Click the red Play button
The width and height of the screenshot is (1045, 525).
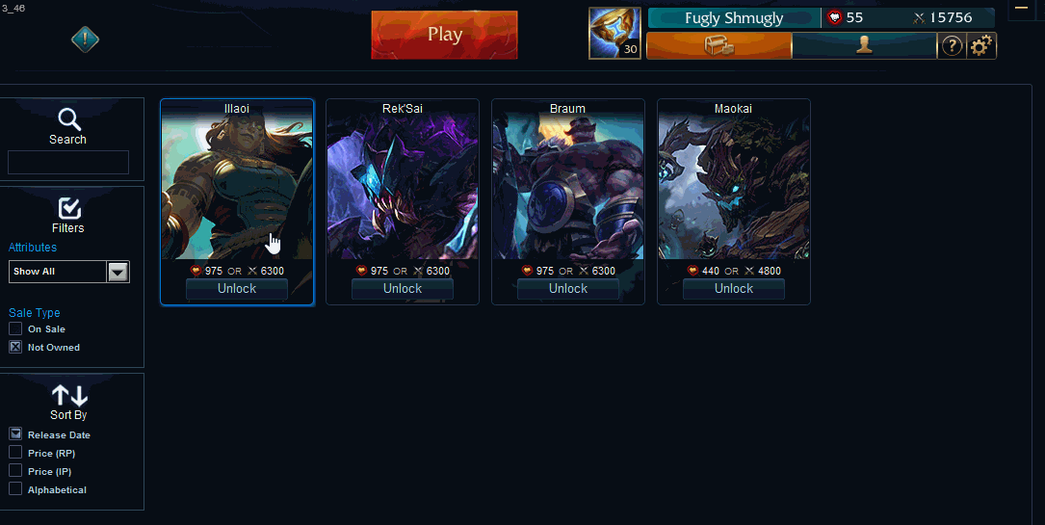444,35
